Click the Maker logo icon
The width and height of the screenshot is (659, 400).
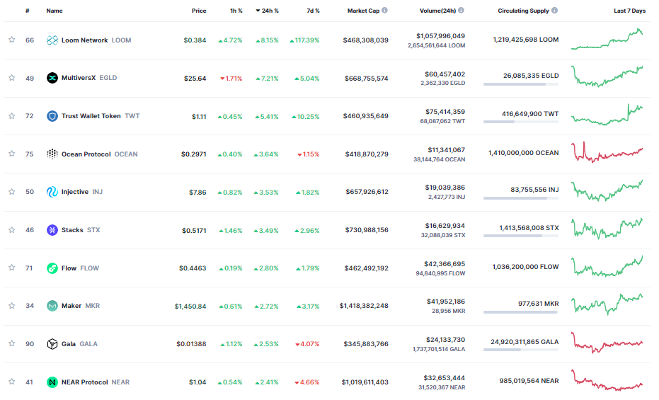52,306
